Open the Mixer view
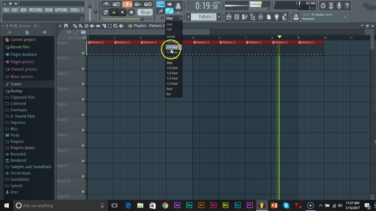376x211 pixels. tap(261, 17)
